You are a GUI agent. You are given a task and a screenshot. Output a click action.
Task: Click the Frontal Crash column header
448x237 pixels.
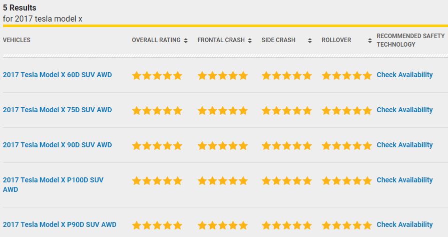[221, 40]
